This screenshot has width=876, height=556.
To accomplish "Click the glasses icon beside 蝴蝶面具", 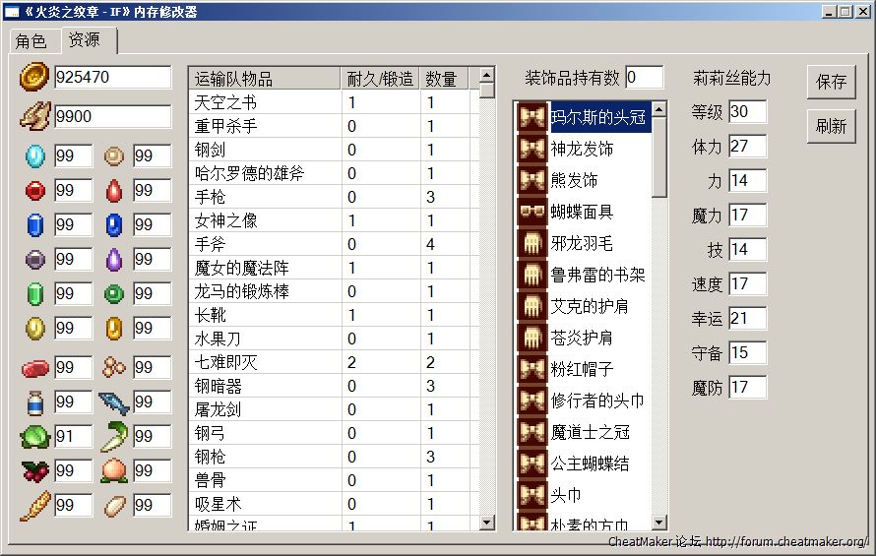I will click(532, 212).
